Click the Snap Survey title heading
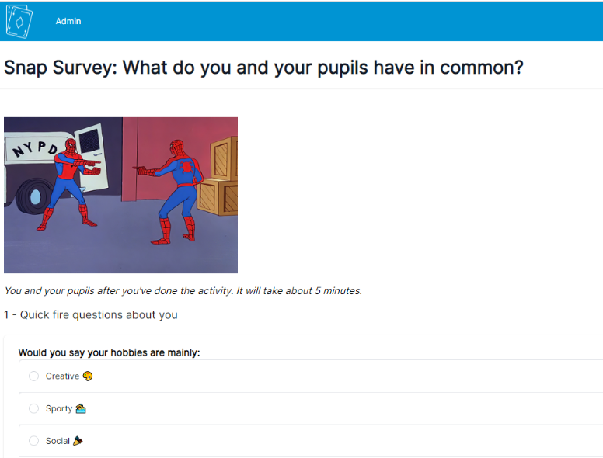Screen dimensions: 603x458 tap(263, 68)
